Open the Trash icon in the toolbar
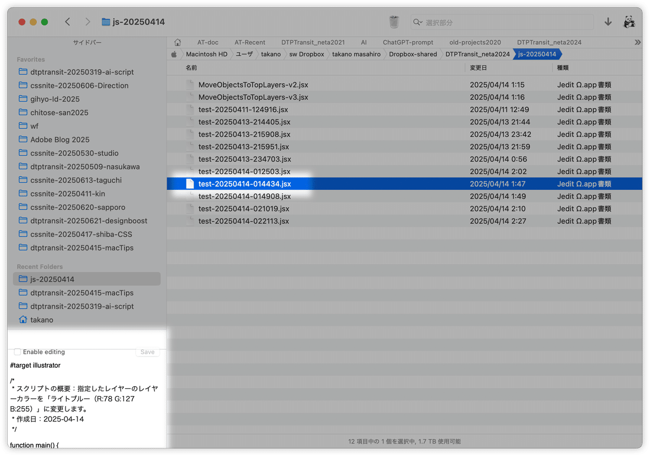The width and height of the screenshot is (650, 456). click(394, 22)
